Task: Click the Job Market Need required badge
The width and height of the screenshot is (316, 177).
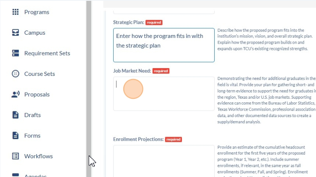Action: click(161, 71)
